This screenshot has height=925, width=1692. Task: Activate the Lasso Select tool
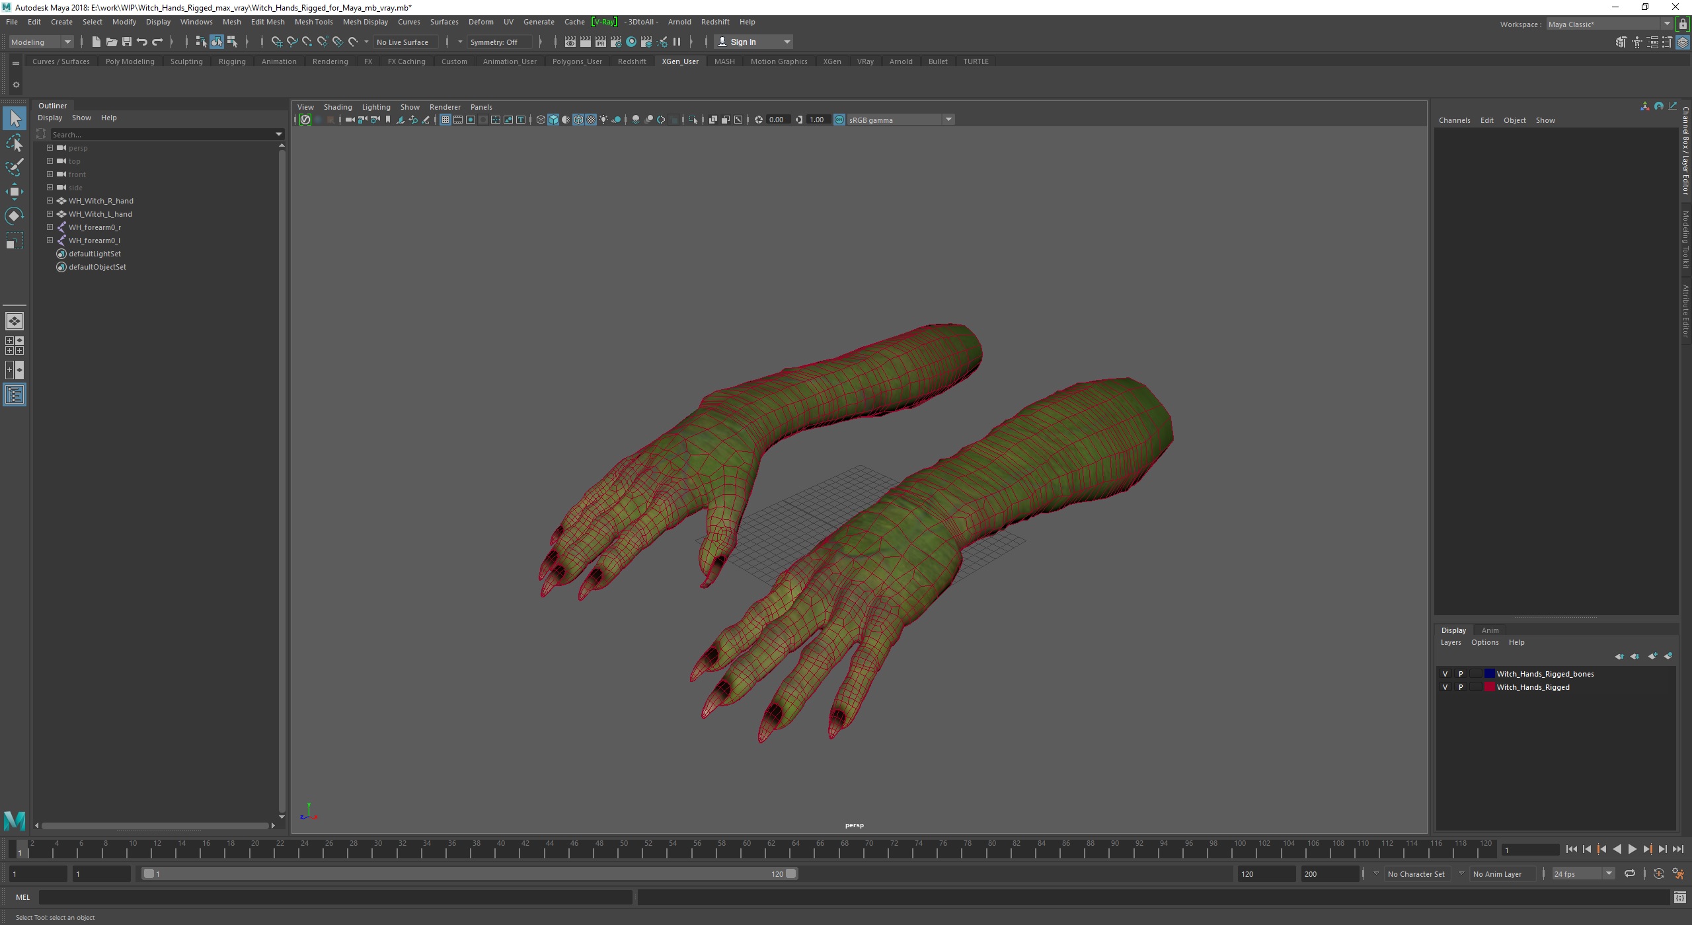(x=15, y=143)
